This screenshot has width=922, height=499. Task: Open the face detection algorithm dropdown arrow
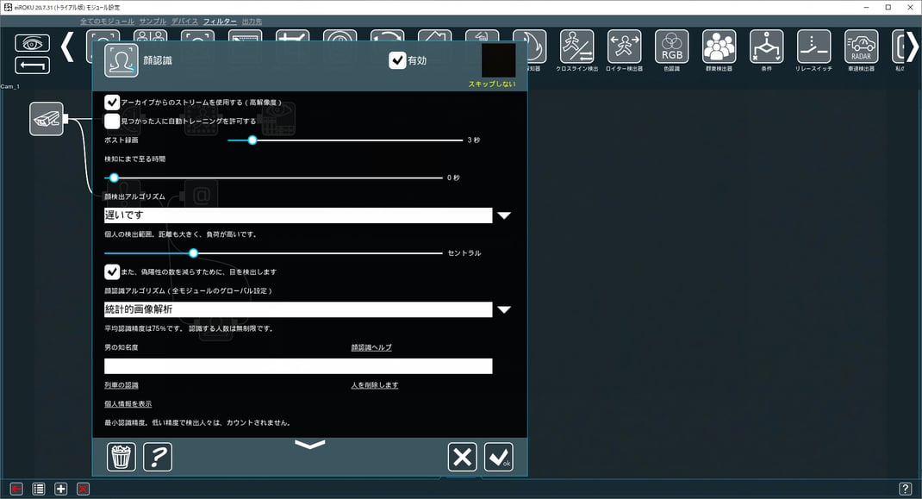tap(504, 215)
